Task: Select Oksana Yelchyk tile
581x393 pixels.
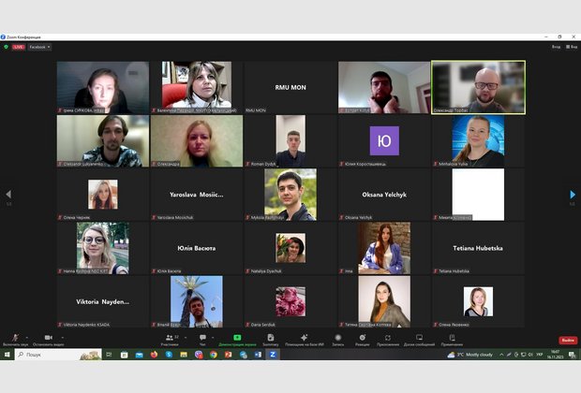Action: coord(384,195)
